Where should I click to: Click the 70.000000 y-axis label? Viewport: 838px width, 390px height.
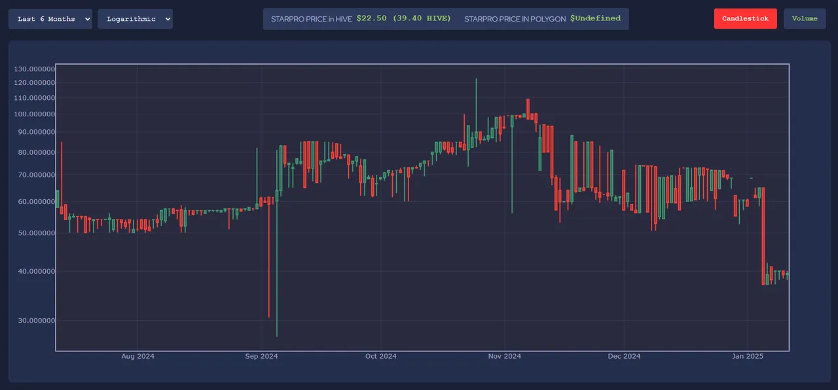click(37, 175)
